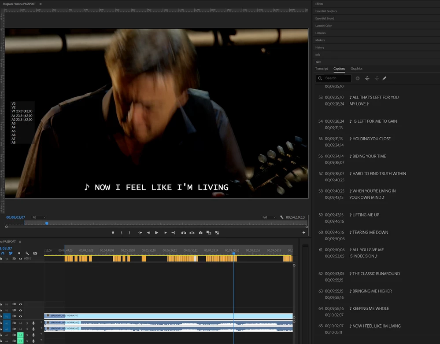Open Timeline Display Settings wrench
Screen dimensions: 440x344
click(27, 253)
